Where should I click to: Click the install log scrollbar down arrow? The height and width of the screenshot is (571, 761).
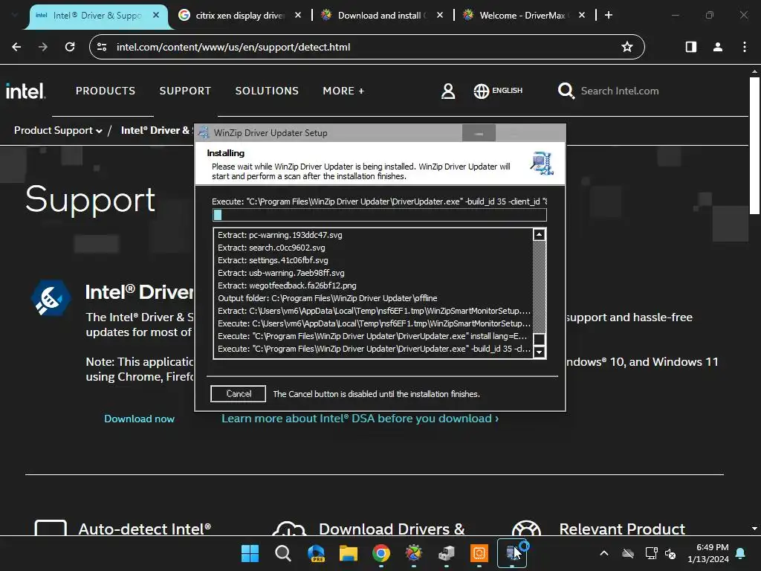(x=539, y=352)
